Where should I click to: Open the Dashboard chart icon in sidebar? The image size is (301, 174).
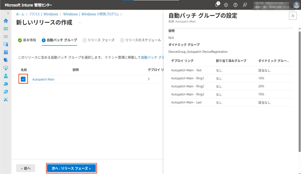6,29
